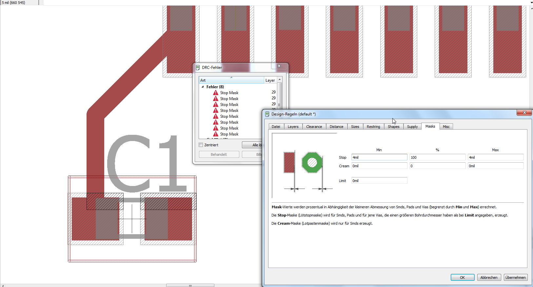The image size is (533, 287).
Task: Click the board's horizontal scrollbar thumb
Action: pyautogui.click(x=190, y=285)
